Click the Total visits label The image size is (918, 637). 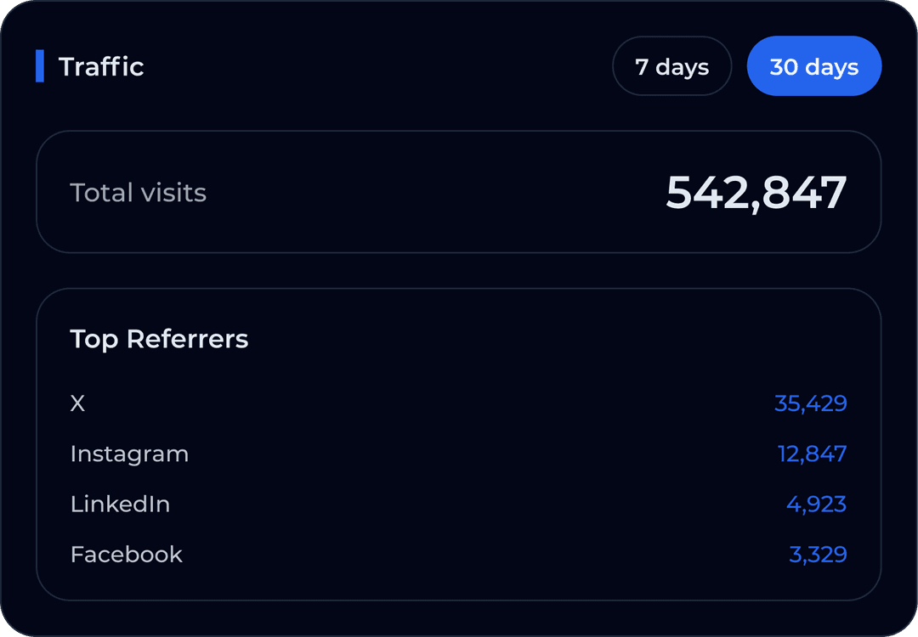(x=138, y=192)
